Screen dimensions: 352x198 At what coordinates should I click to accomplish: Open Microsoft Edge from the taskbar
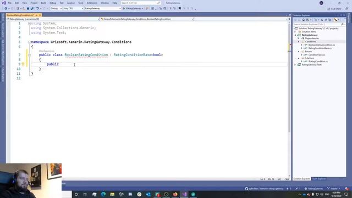point(103,194)
